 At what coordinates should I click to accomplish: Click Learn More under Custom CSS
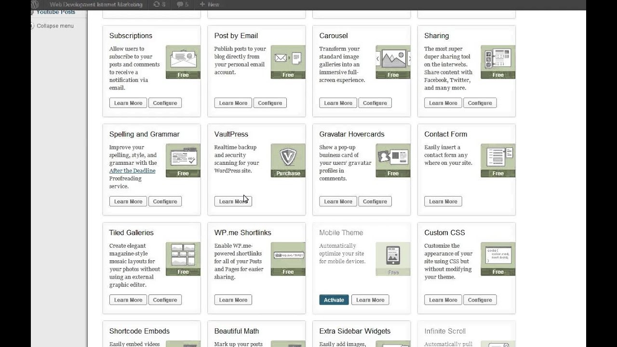click(443, 300)
